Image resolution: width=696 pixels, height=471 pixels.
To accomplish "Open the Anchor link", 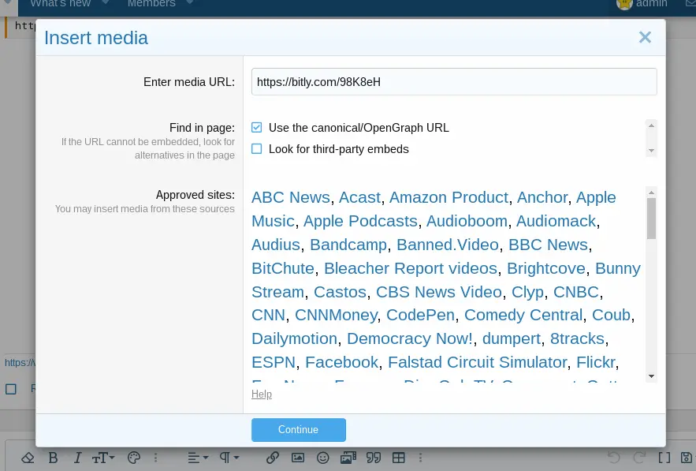I will pyautogui.click(x=542, y=197).
